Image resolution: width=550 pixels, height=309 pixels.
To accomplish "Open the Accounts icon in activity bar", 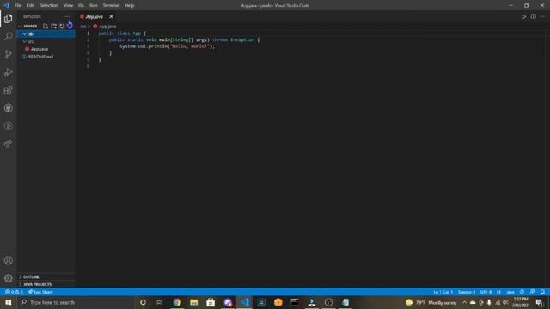I will 8,260.
